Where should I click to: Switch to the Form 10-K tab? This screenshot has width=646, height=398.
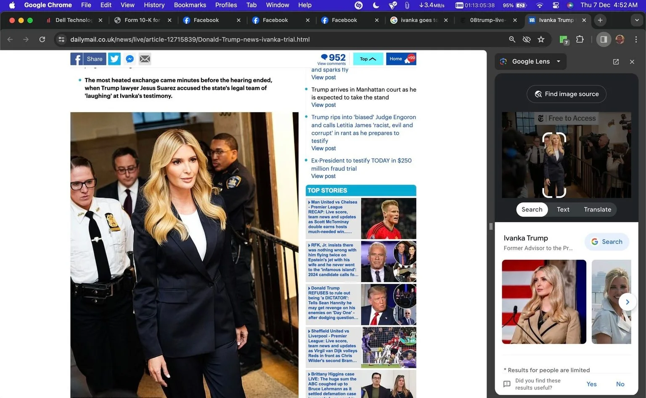point(143,20)
